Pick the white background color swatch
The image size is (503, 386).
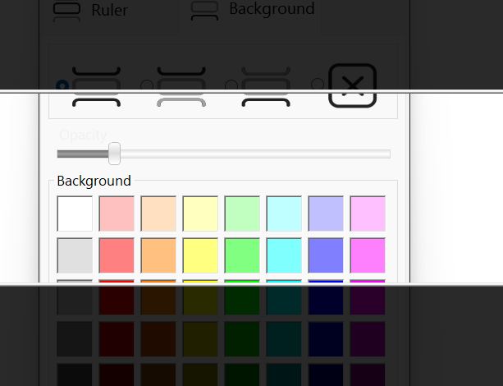75,214
